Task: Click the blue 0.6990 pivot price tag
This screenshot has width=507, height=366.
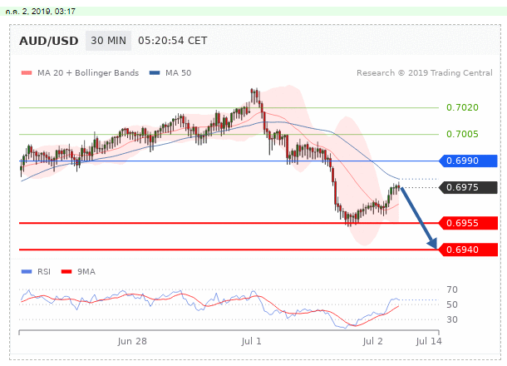Action: (468, 161)
